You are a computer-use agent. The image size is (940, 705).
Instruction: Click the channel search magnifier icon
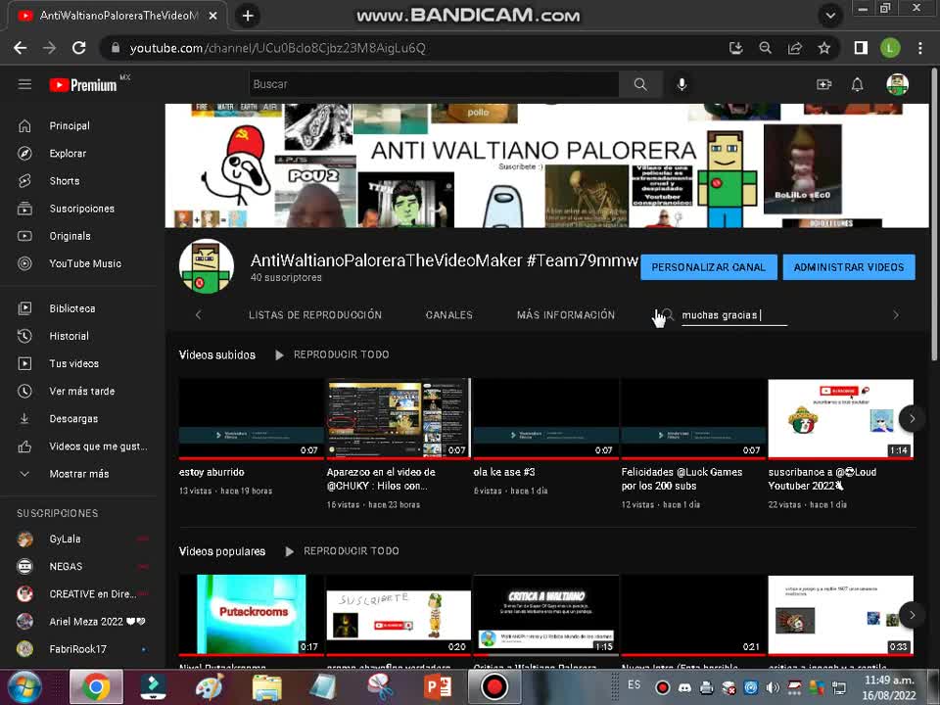[667, 314]
